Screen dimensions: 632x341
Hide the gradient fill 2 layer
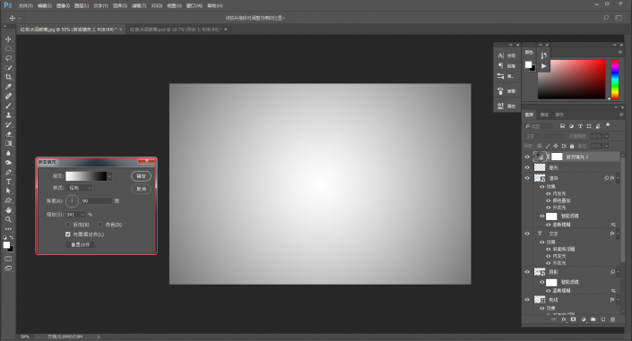(527, 157)
